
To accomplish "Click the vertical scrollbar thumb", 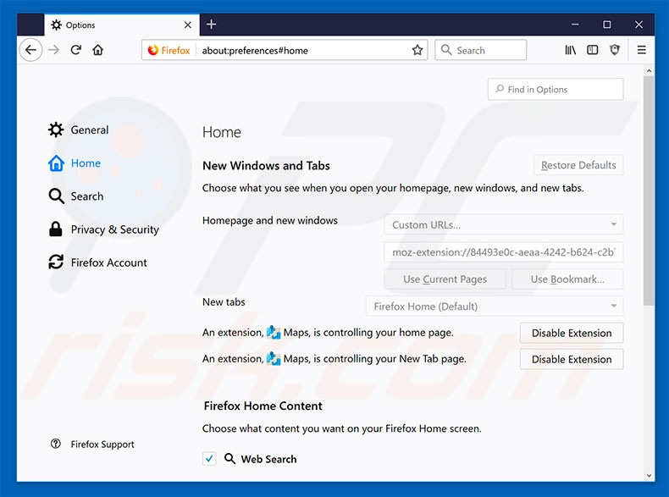I will coord(649,191).
